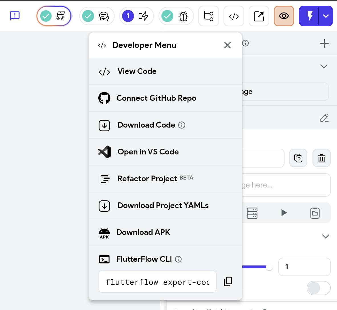Image resolution: width=337 pixels, height=310 pixels.
Task: Click the feedback speech bubble icon
Action: [15, 16]
